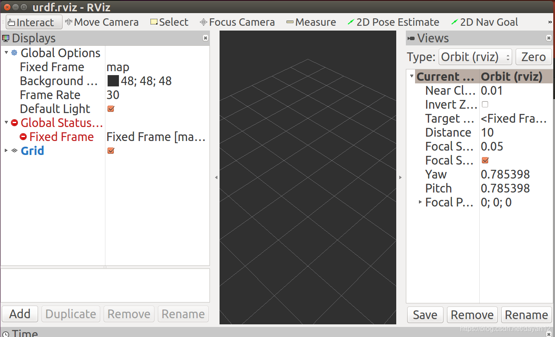Click Add to add a display
Viewport: 555px width, 337px height.
click(20, 314)
